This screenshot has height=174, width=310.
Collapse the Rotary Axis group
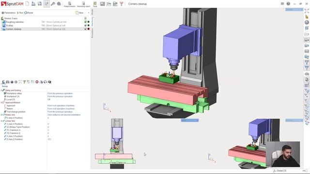coord(1,115)
